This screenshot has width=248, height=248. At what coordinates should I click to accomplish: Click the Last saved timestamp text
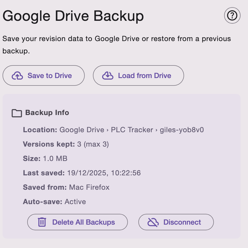103,173
